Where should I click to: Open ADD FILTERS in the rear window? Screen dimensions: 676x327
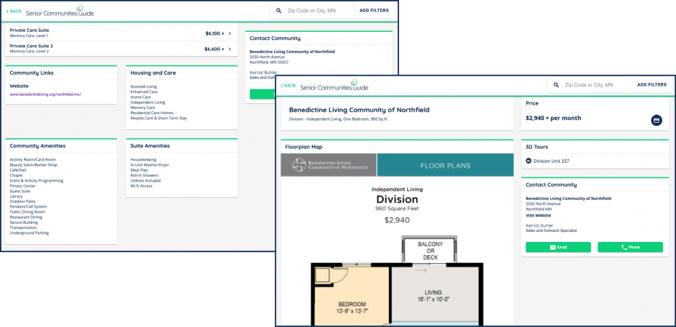click(374, 11)
